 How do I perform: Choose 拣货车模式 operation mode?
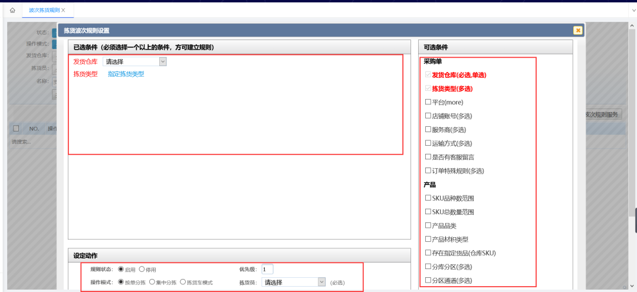pos(183,283)
